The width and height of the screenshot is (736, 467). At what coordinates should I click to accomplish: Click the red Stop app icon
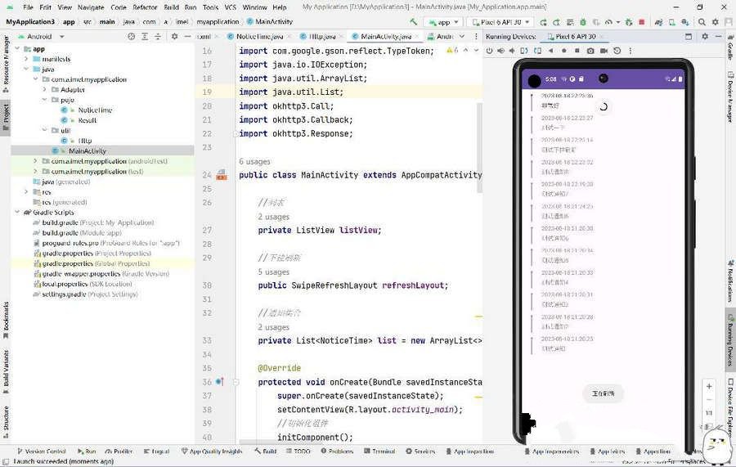pos(642,22)
